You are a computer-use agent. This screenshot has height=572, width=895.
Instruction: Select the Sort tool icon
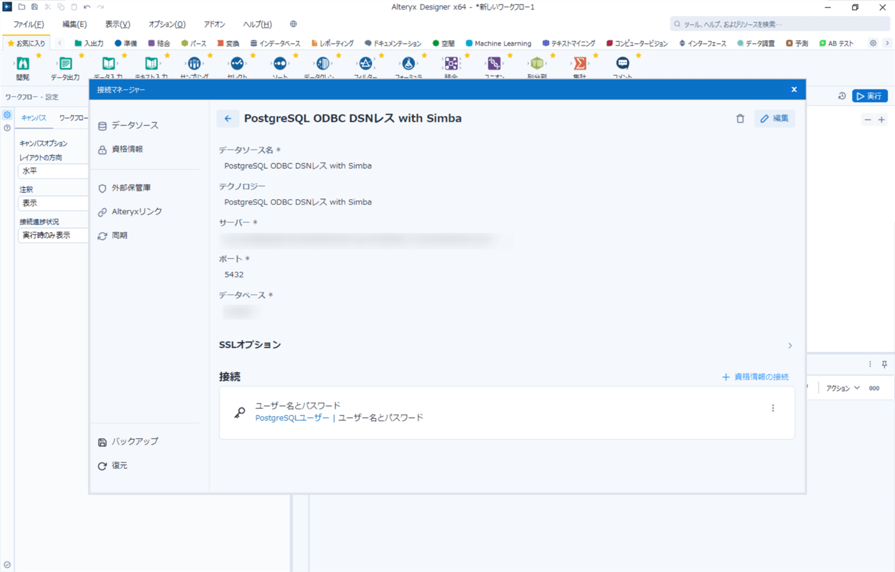tap(280, 63)
